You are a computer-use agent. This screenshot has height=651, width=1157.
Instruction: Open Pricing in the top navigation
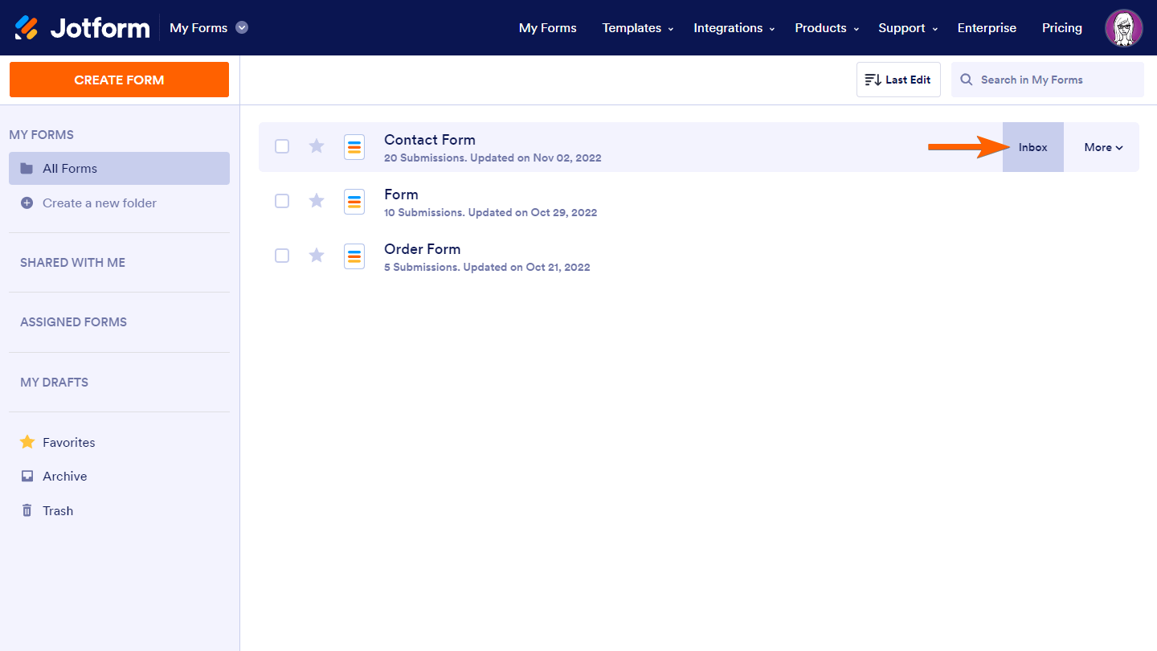tap(1062, 28)
